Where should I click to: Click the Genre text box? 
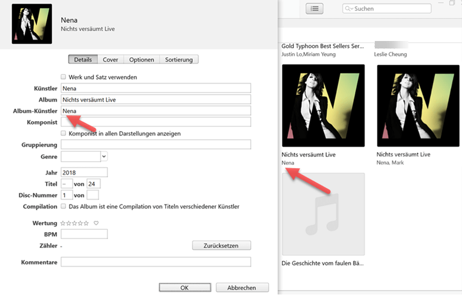click(x=81, y=156)
